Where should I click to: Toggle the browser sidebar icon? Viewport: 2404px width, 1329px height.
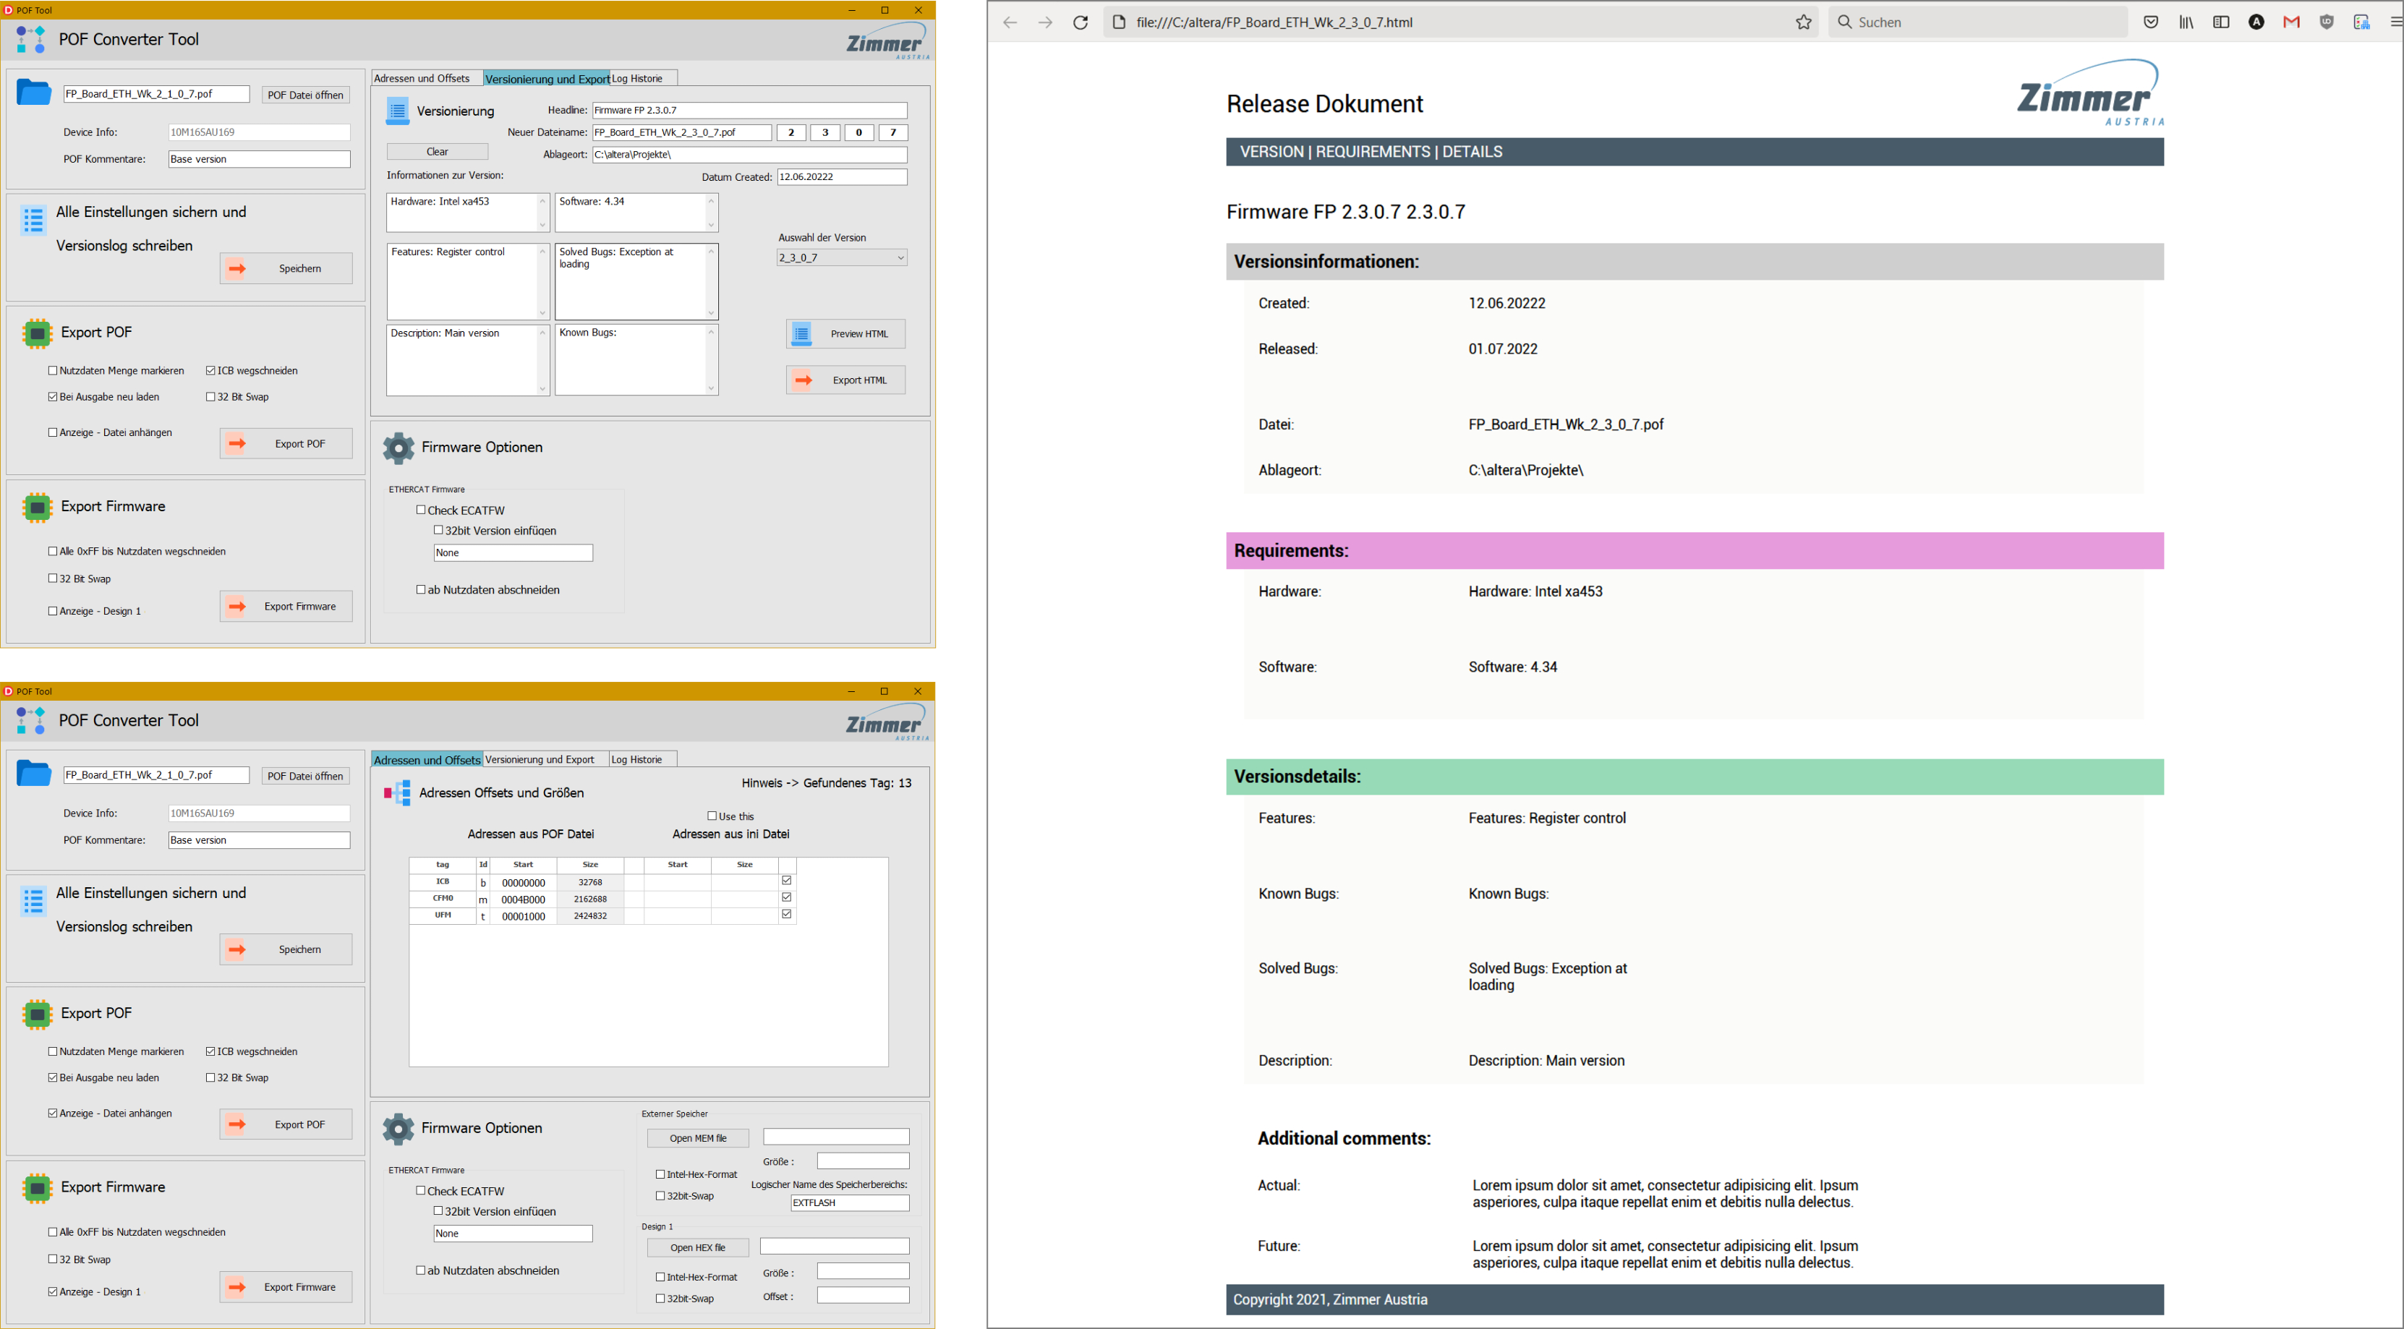pos(2221,22)
